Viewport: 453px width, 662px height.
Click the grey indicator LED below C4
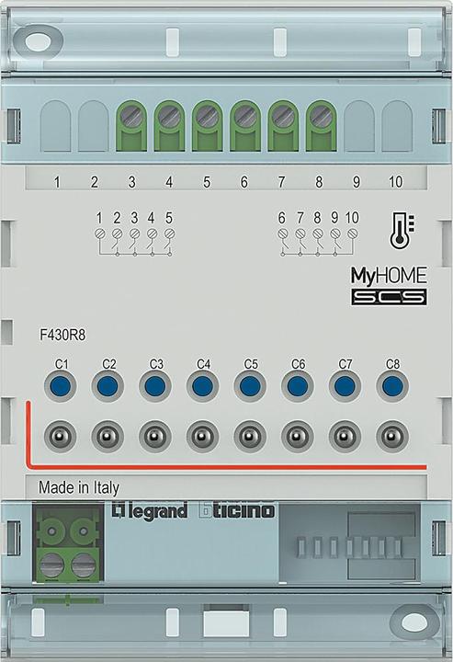pos(202,436)
